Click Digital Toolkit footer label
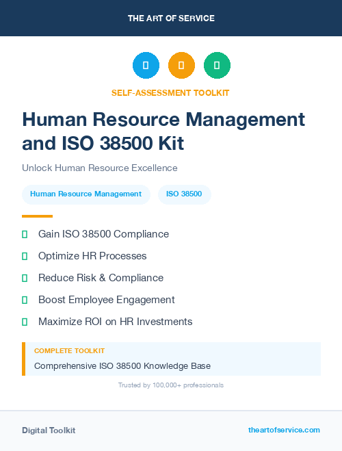Viewport: 342px width, 451px height. (49, 430)
